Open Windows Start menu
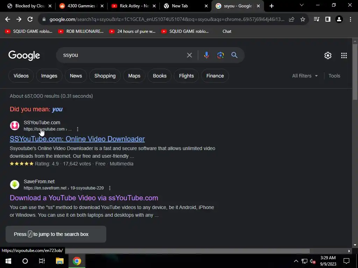The image size is (358, 268). 8,261
